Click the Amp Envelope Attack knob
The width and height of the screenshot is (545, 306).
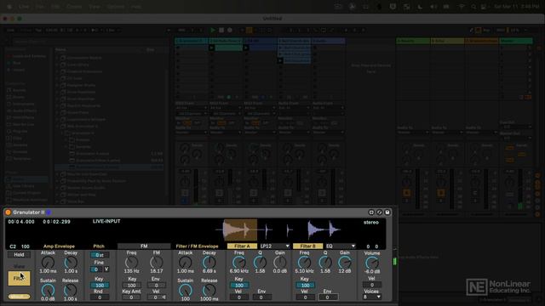(48, 263)
